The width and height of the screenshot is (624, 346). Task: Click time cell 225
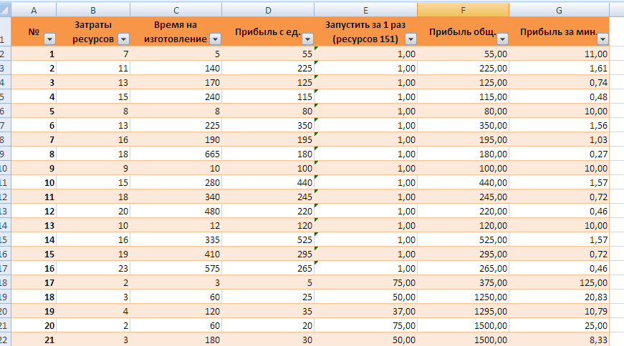pos(176,125)
